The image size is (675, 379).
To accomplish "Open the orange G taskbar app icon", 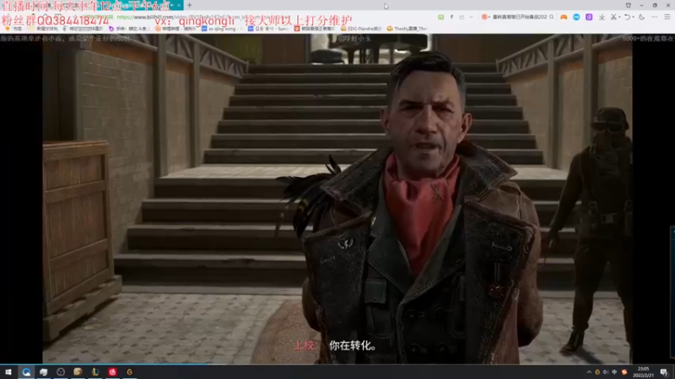I will coord(130,371).
